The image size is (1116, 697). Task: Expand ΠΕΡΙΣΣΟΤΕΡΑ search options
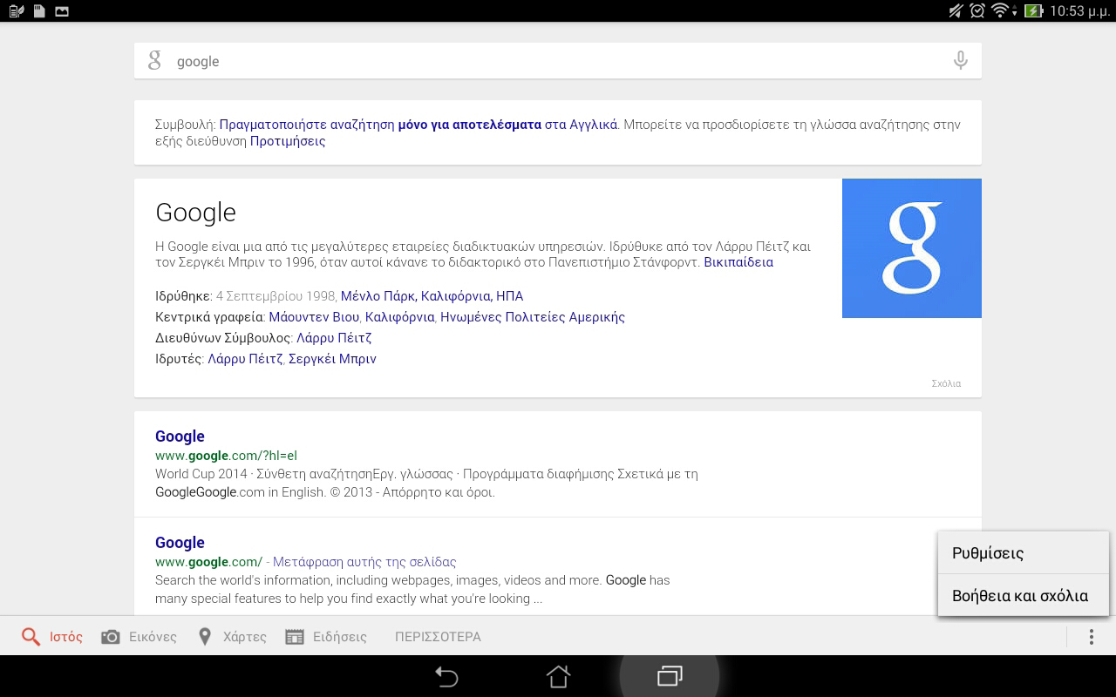(438, 637)
